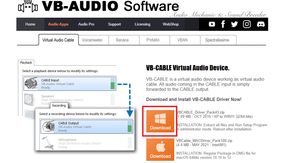Select the Virtual Audio Cable tab
This screenshot has height=163, width=289.
[58, 40]
